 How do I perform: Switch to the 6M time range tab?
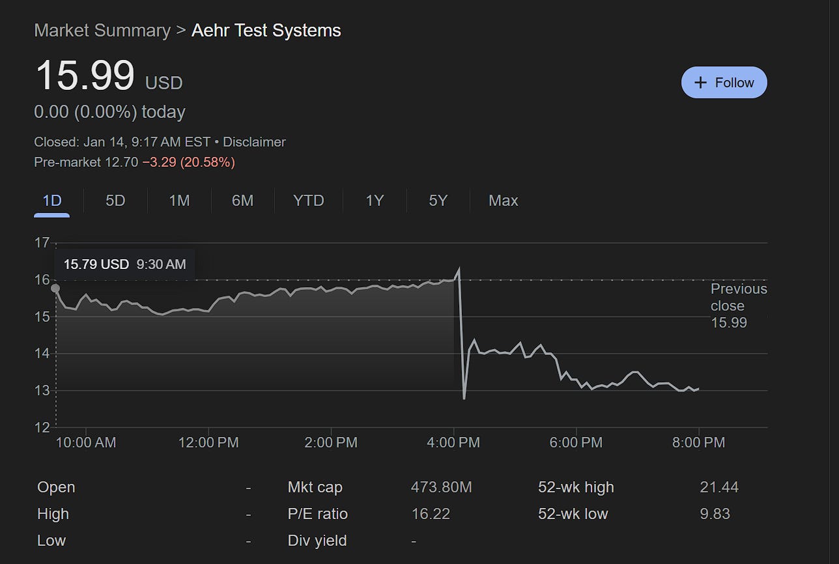coord(242,201)
